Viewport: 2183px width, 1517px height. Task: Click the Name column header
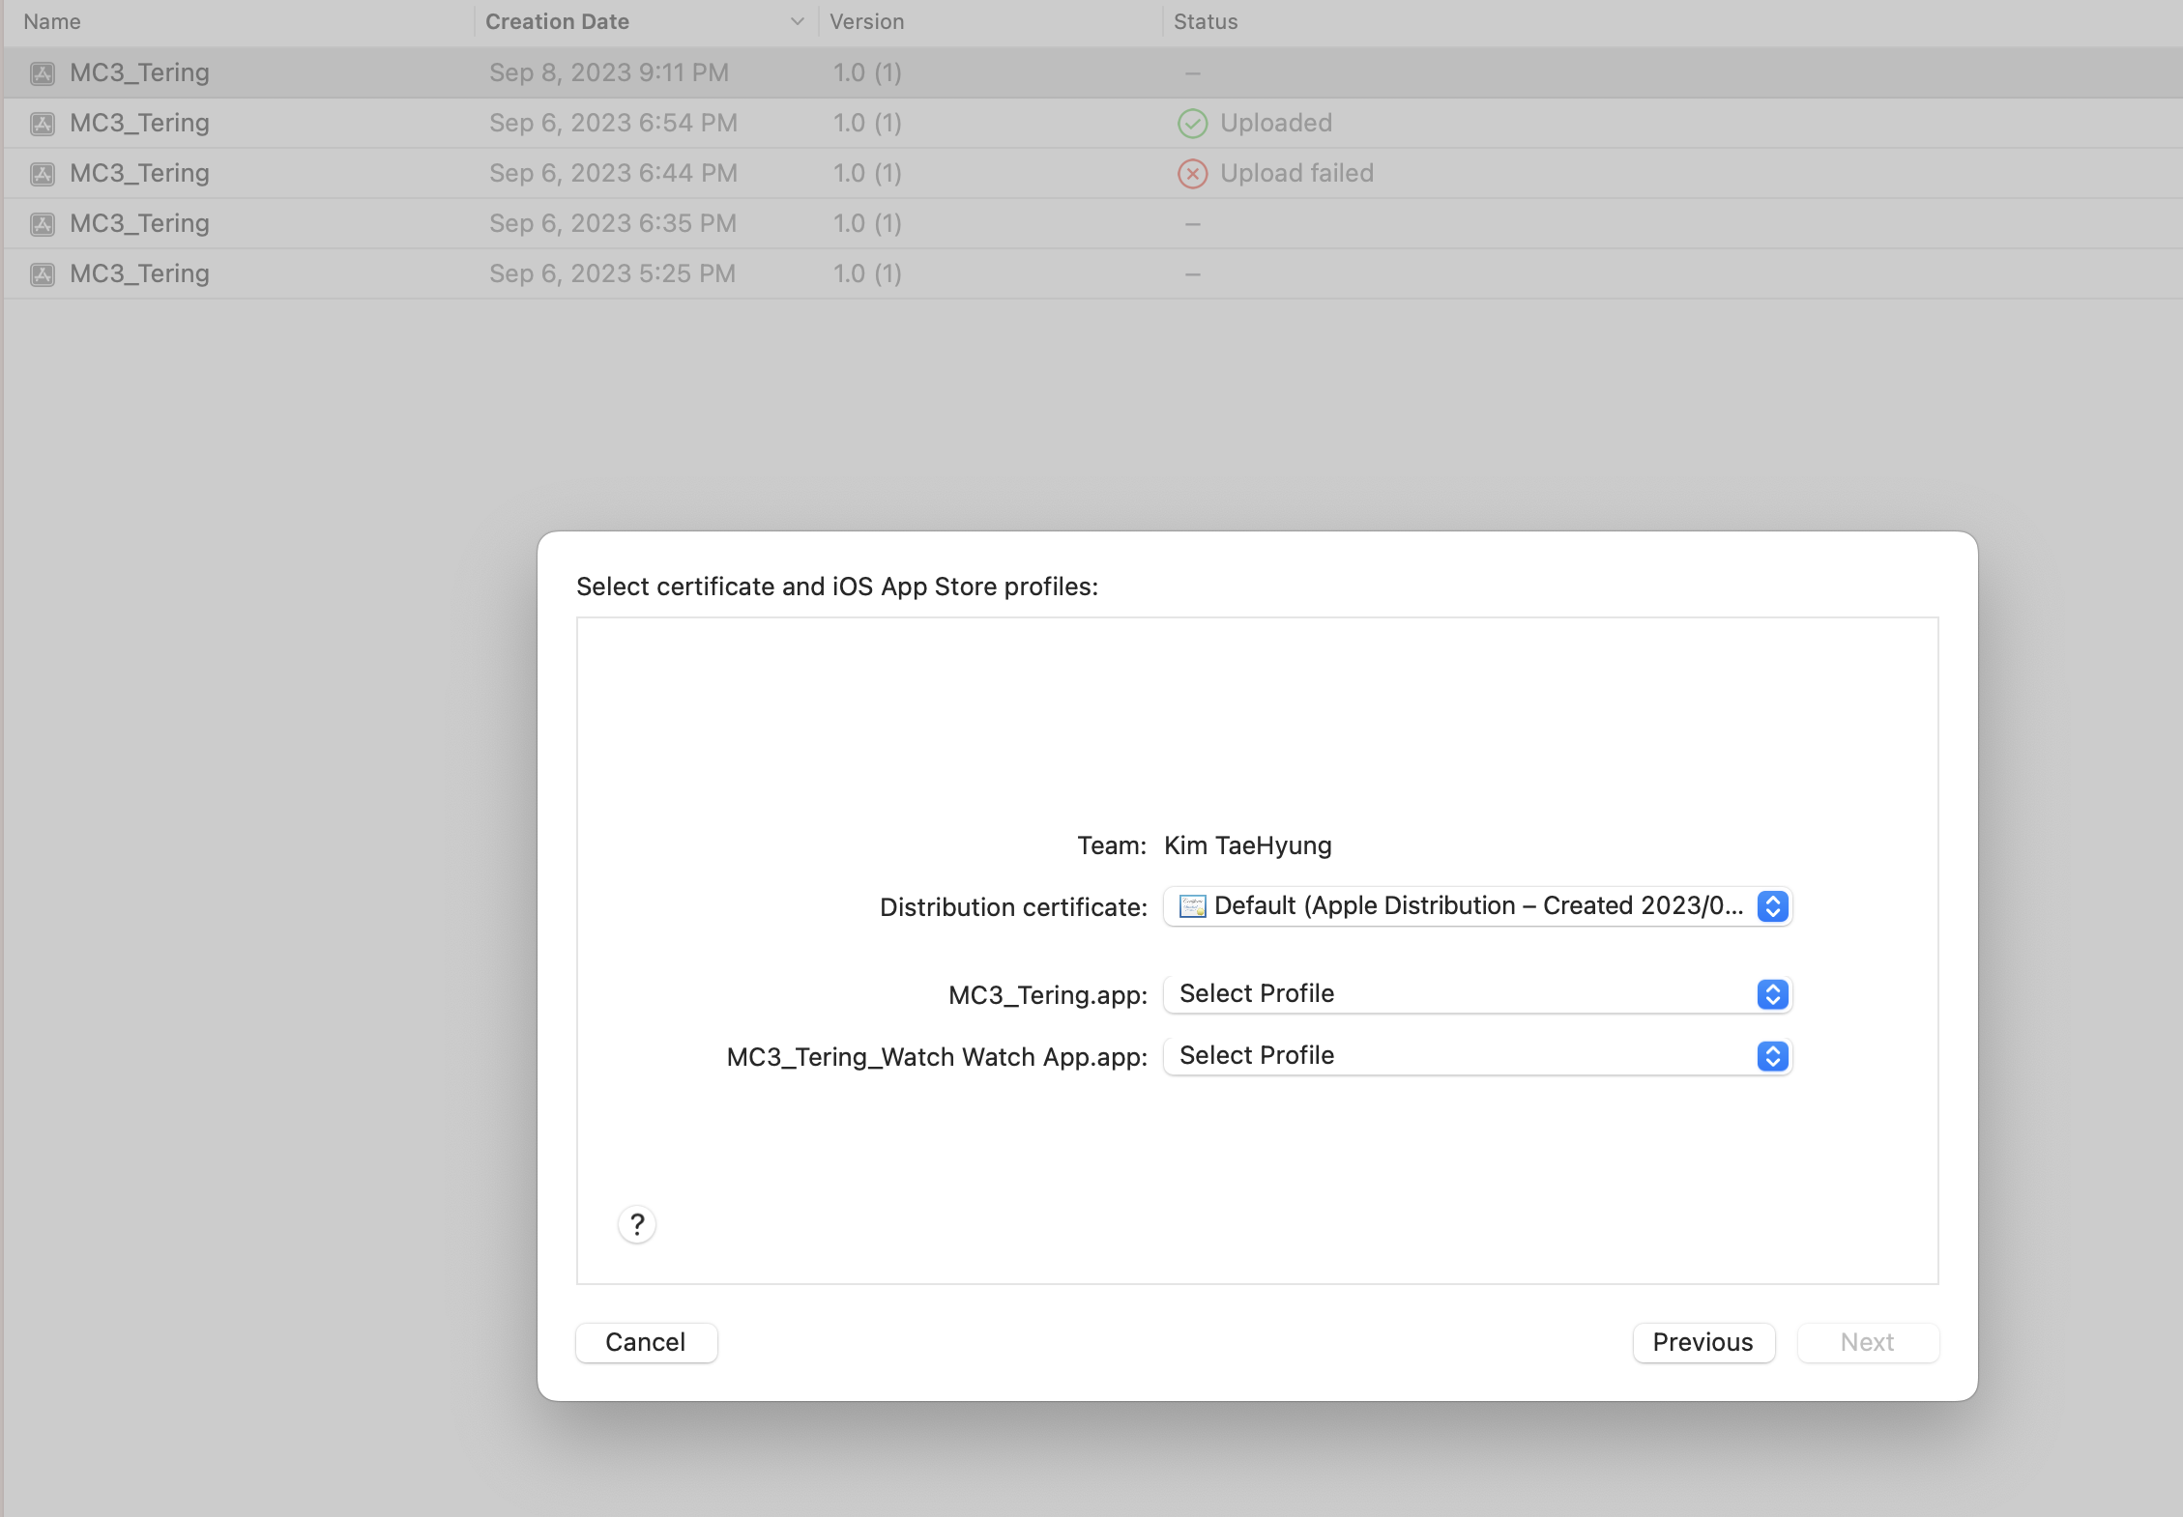[52, 21]
